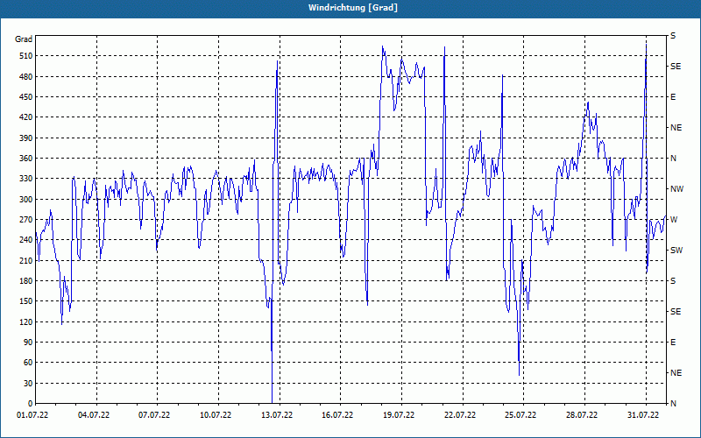Click the 120 y-axis tick value

click(x=25, y=321)
